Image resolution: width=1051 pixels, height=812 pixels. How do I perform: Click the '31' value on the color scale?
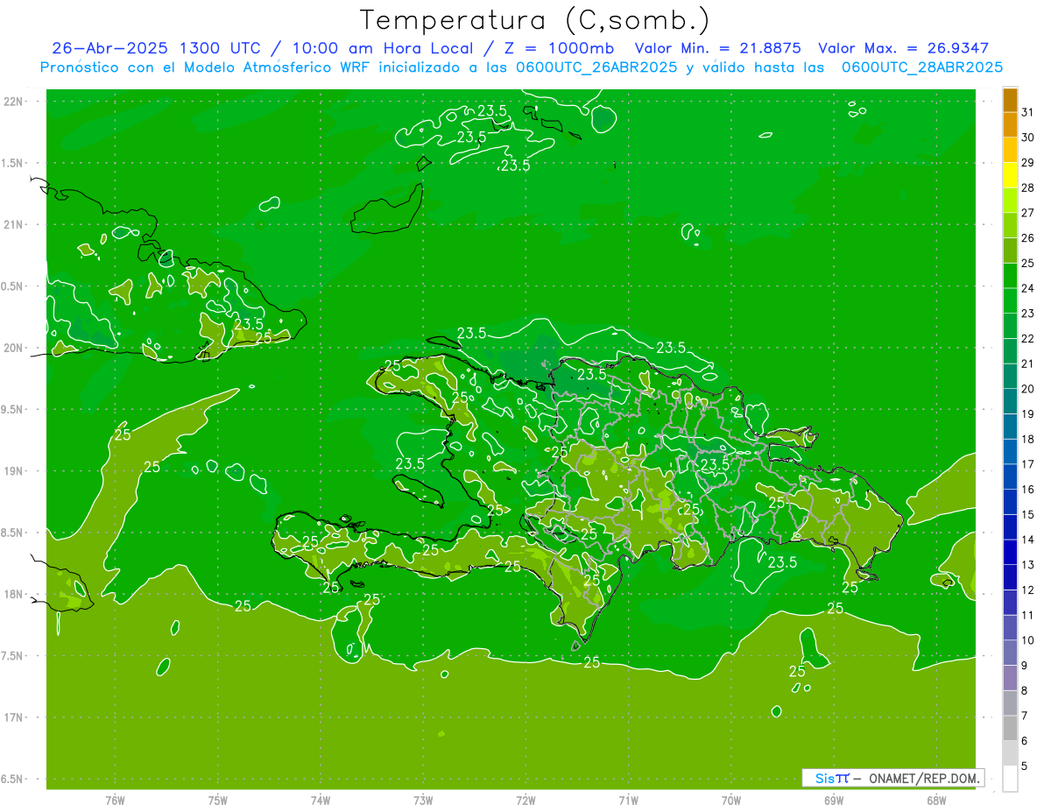(x=1027, y=112)
